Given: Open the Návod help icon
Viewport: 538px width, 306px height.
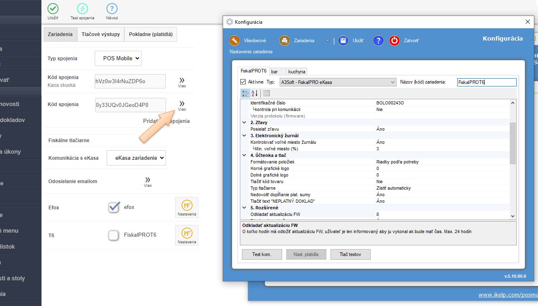Looking at the screenshot, I should click(112, 9).
